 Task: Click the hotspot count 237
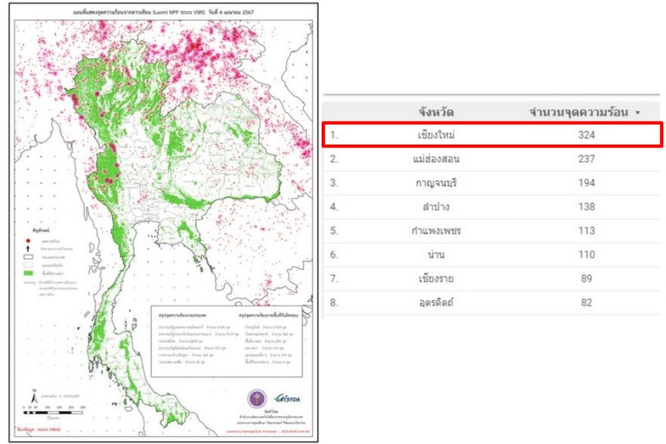[x=587, y=159]
